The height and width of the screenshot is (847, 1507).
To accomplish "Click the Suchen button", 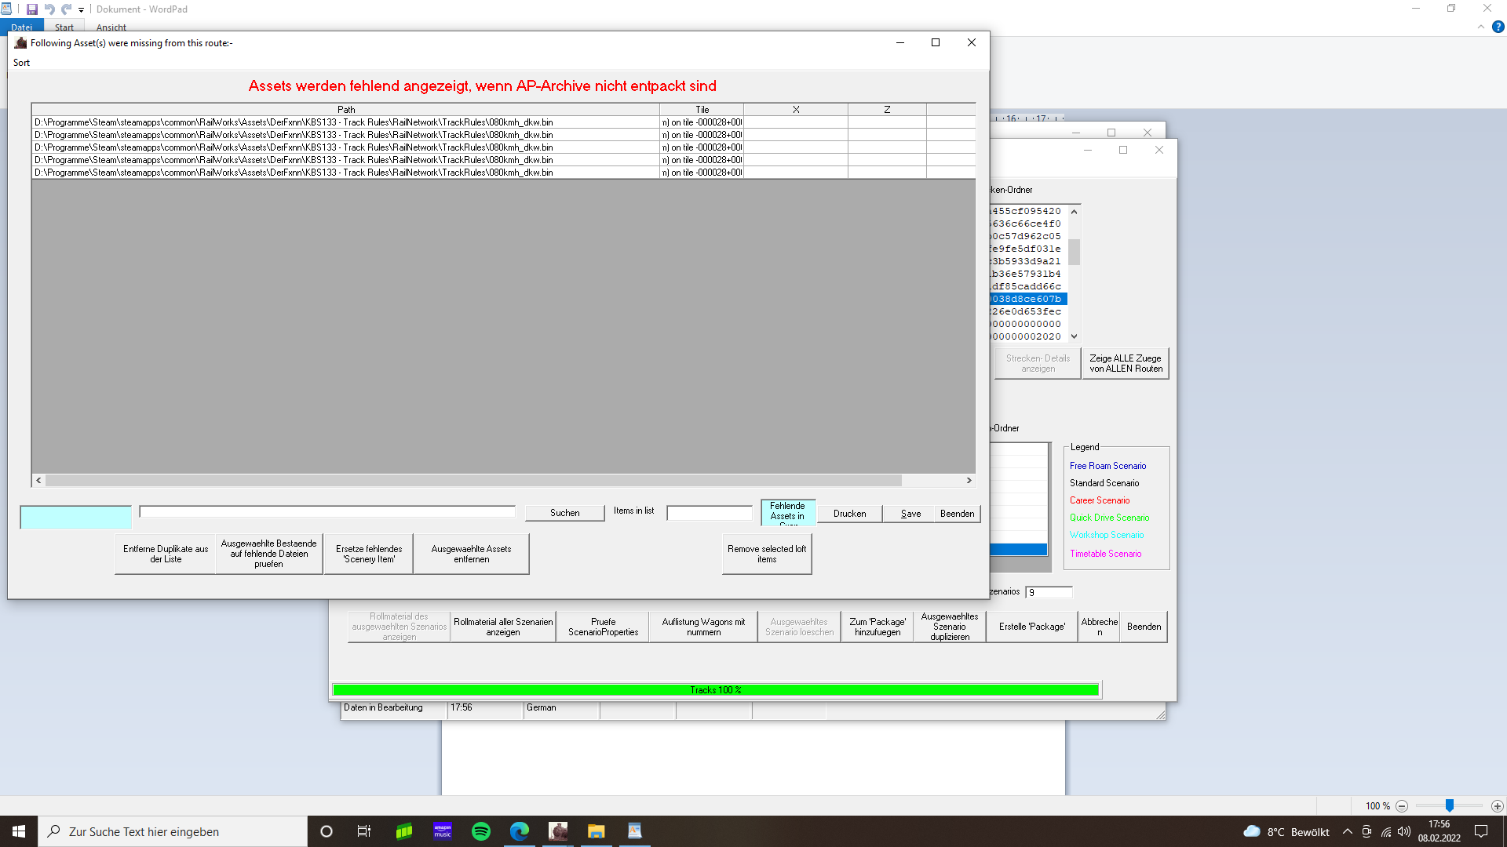I will (x=564, y=513).
